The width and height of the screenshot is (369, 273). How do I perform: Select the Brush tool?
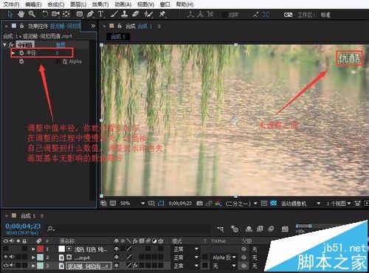pos(114,14)
